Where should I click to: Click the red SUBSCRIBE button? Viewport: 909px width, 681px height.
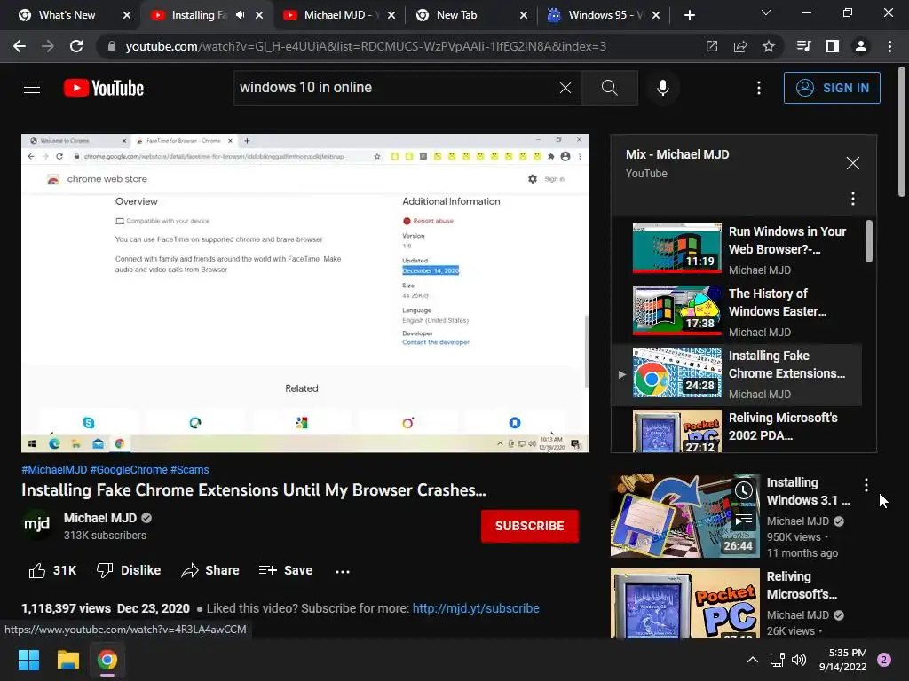[x=529, y=526]
